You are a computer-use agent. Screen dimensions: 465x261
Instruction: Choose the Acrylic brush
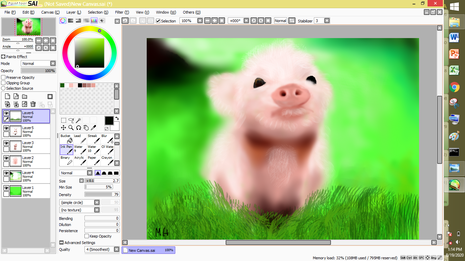coord(80,160)
